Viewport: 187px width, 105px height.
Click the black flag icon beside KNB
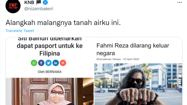39,2
